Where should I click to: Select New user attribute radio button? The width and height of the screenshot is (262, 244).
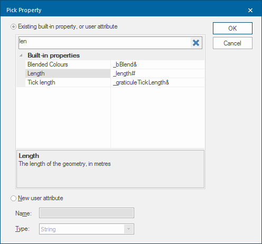pos(13,198)
